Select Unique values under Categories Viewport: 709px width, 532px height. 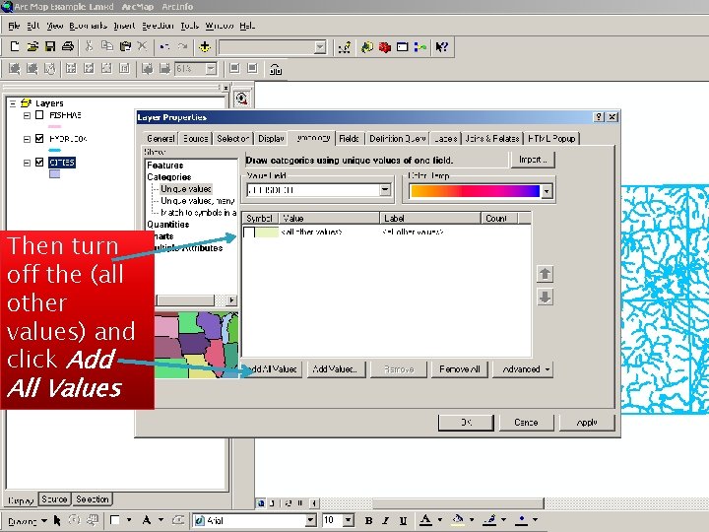click(185, 188)
